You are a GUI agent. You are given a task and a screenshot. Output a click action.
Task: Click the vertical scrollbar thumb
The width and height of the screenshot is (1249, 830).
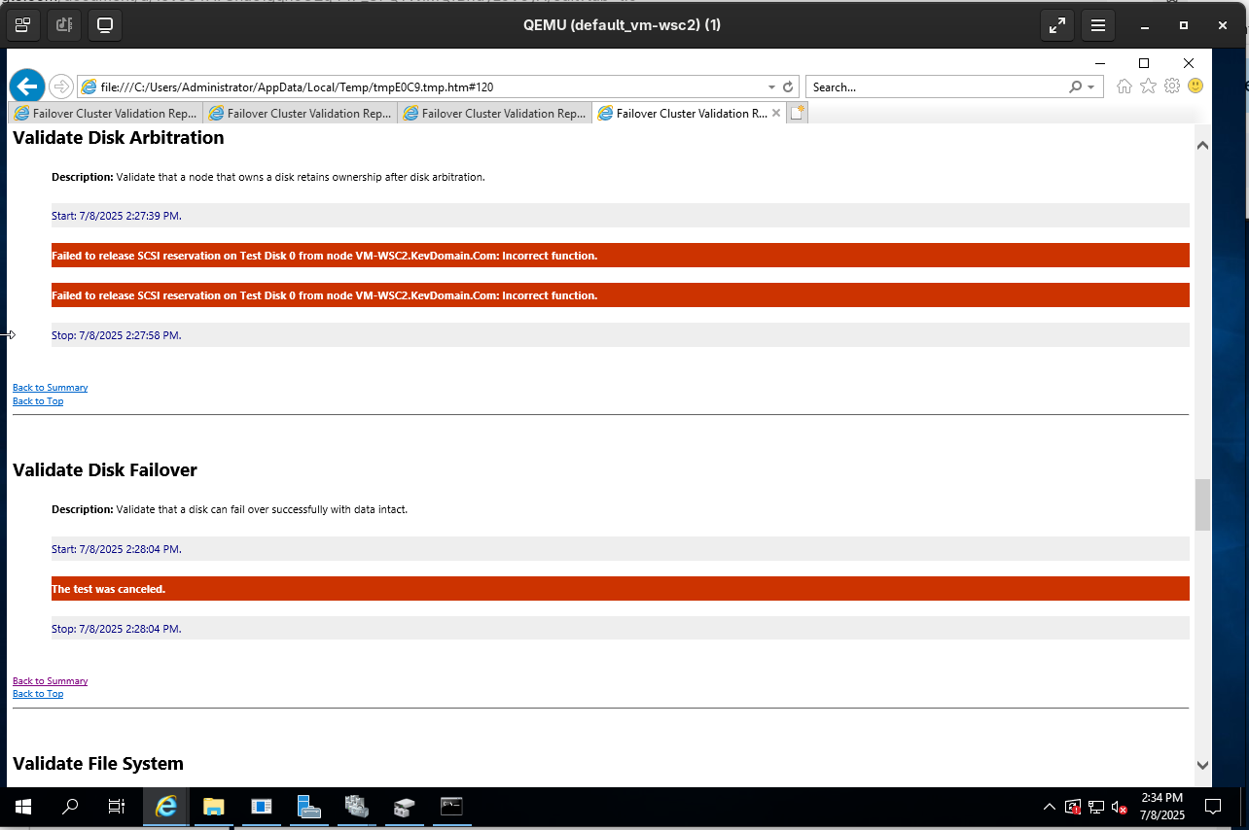tap(1203, 504)
